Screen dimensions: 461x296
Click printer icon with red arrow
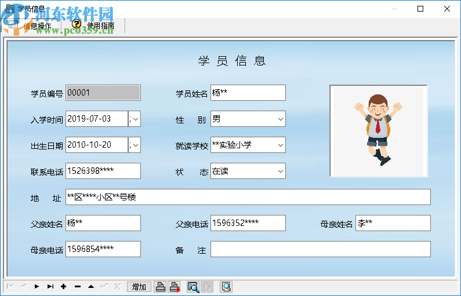[x=175, y=287]
